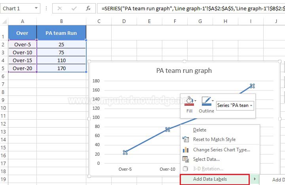Expand the Fill color dropdown arrow
Viewport: 285px width, 185px height.
point(196,101)
